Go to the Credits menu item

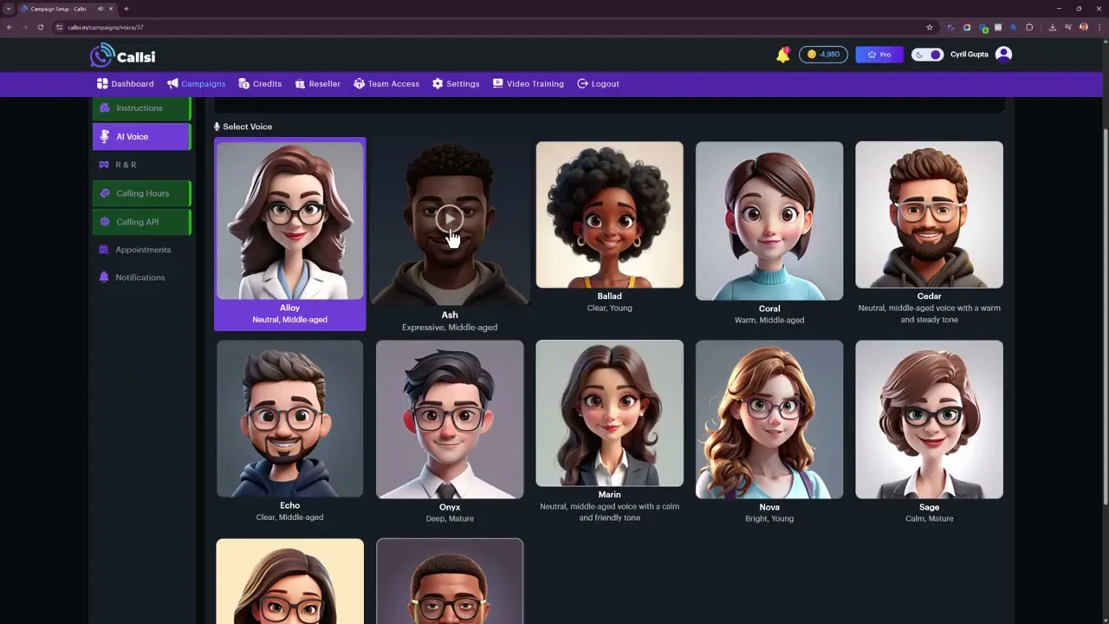(260, 84)
